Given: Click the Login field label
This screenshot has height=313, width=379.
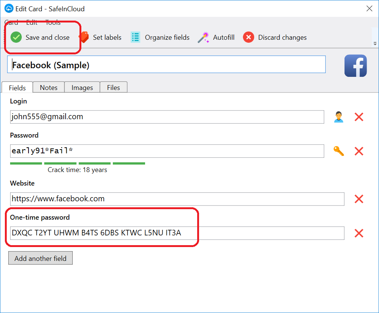Looking at the screenshot, I should click(18, 101).
